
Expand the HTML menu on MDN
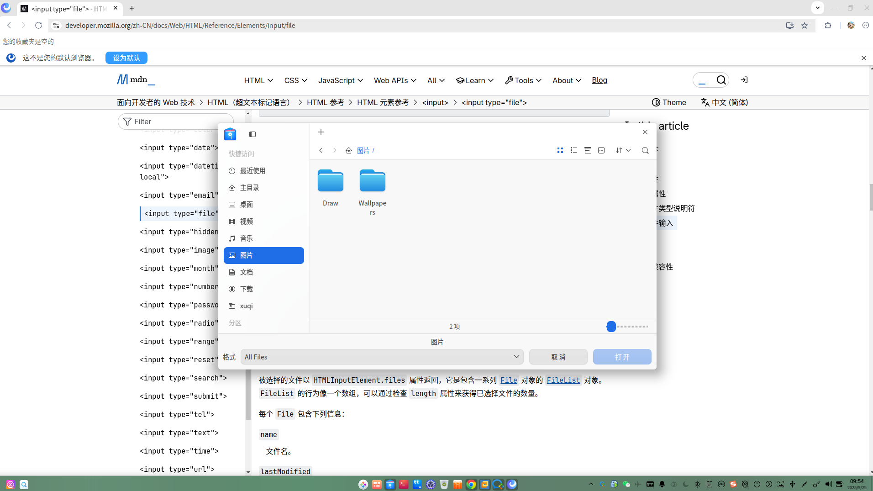258,80
